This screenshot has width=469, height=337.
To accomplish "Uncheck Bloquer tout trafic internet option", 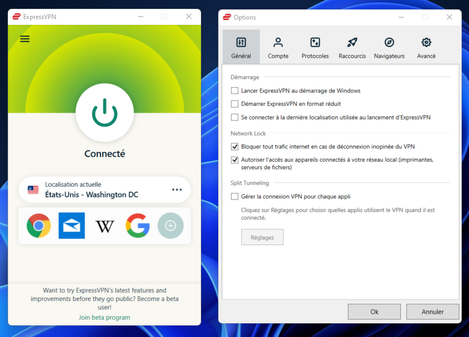I will click(235, 147).
